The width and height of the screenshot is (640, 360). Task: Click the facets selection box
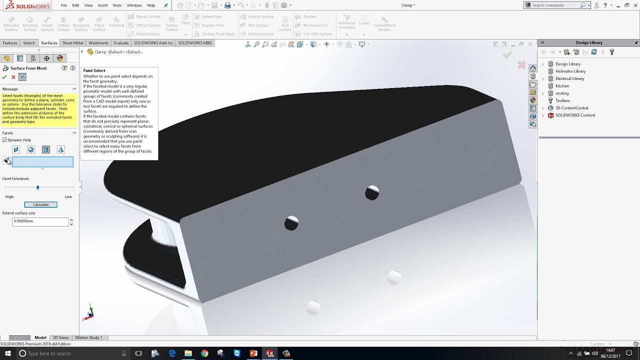pyautogui.click(x=42, y=162)
